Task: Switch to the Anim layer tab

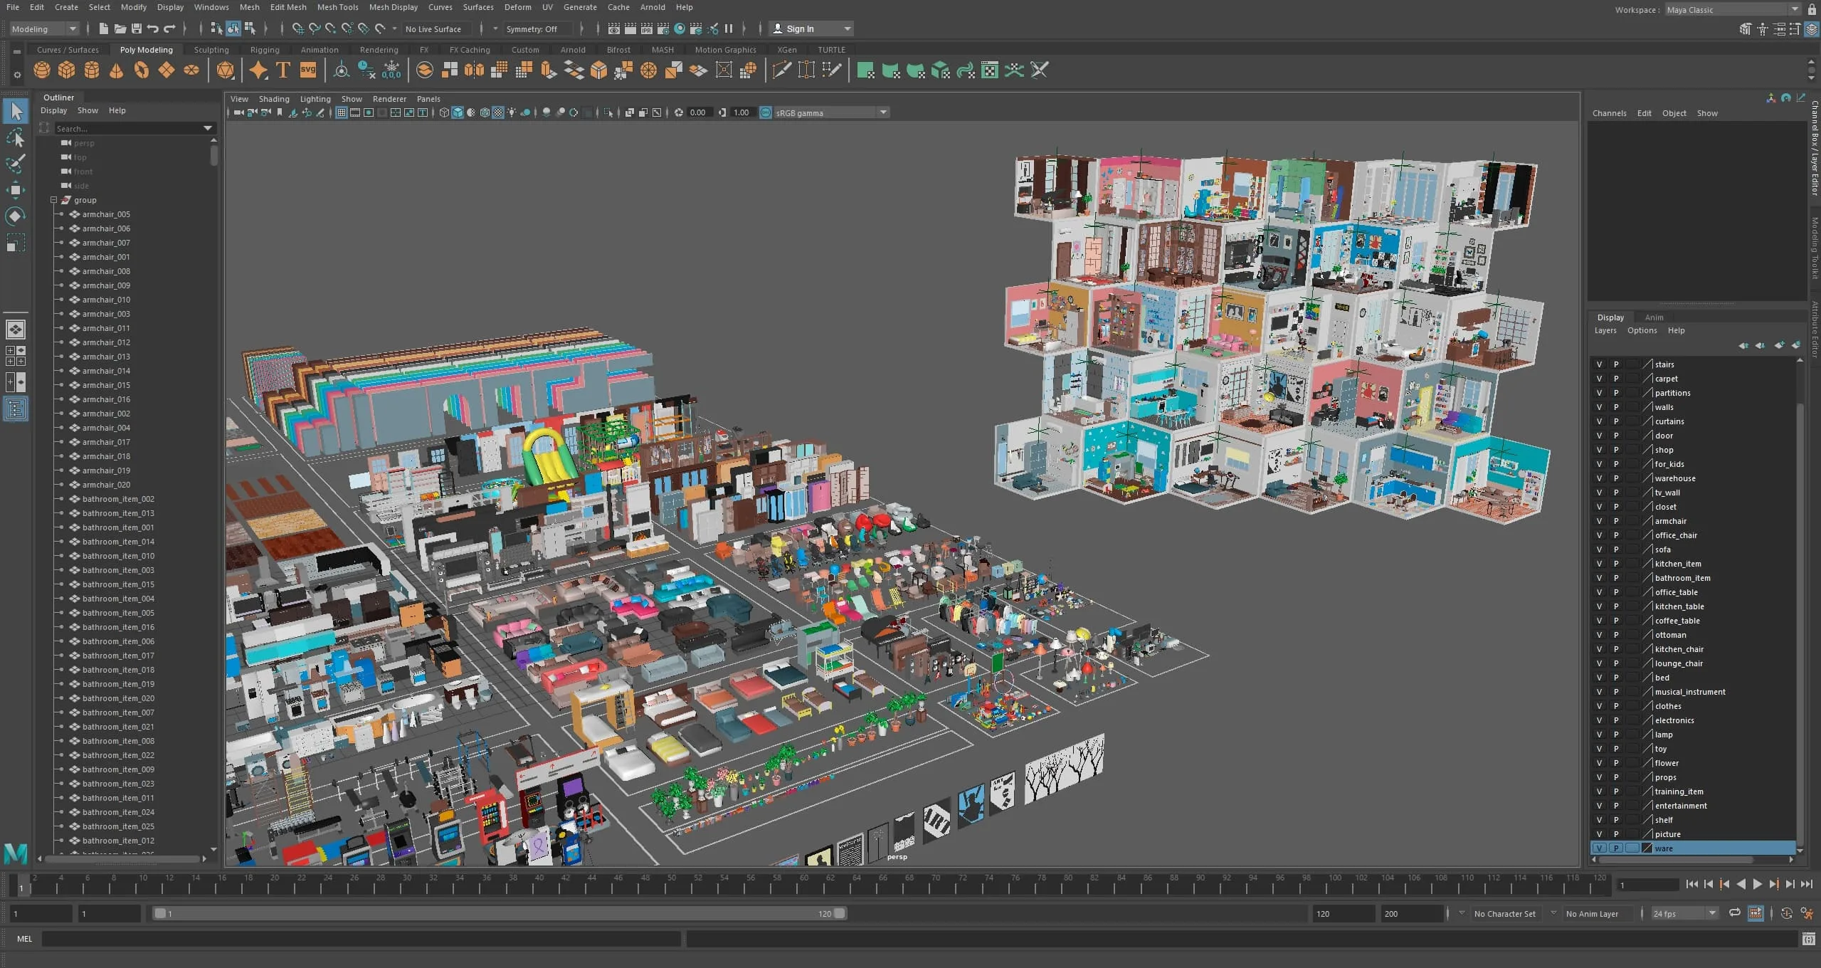Action: tap(1654, 317)
